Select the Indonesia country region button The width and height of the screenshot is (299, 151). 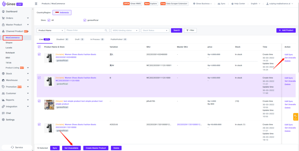coord(62,13)
